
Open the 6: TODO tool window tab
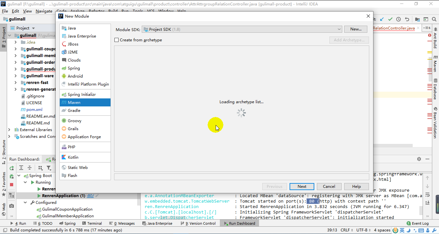point(42,223)
